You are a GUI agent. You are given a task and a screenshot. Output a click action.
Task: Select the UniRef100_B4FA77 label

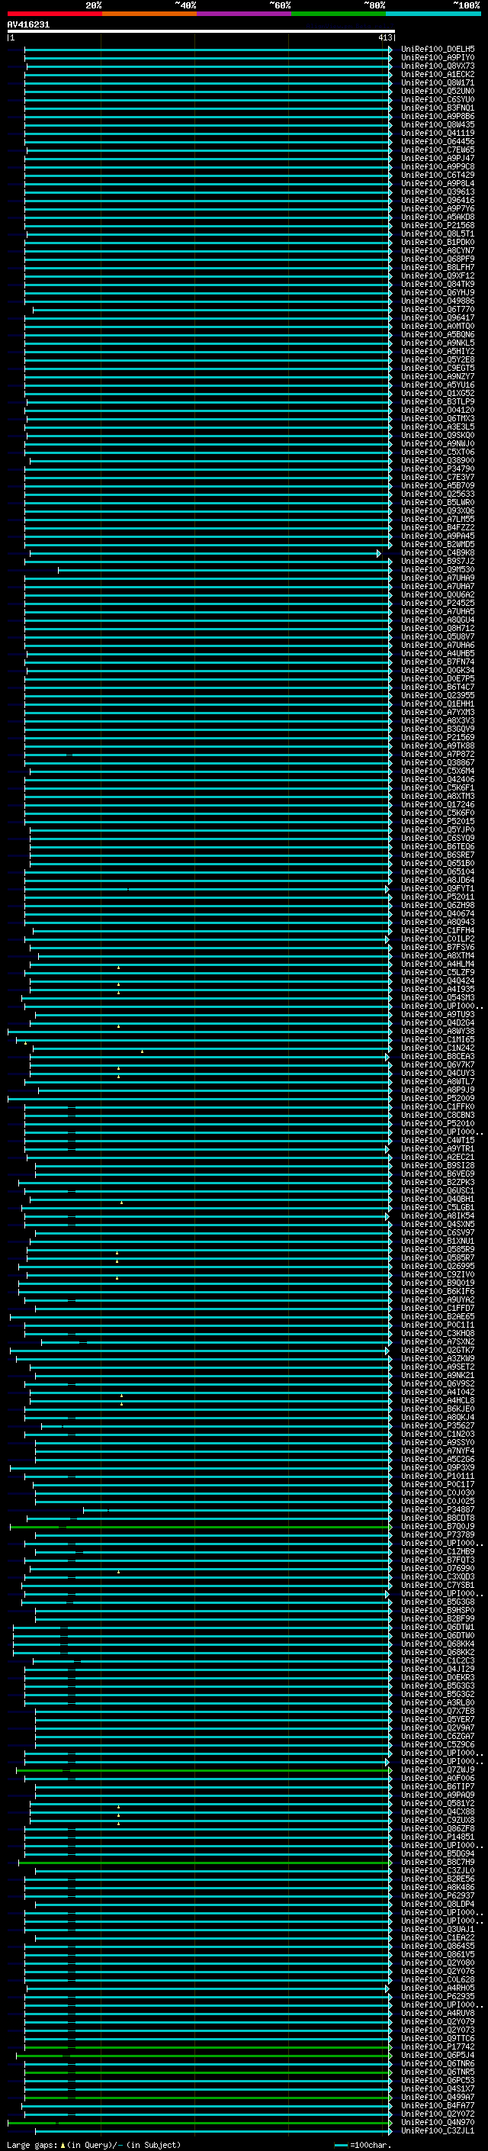point(438,2106)
